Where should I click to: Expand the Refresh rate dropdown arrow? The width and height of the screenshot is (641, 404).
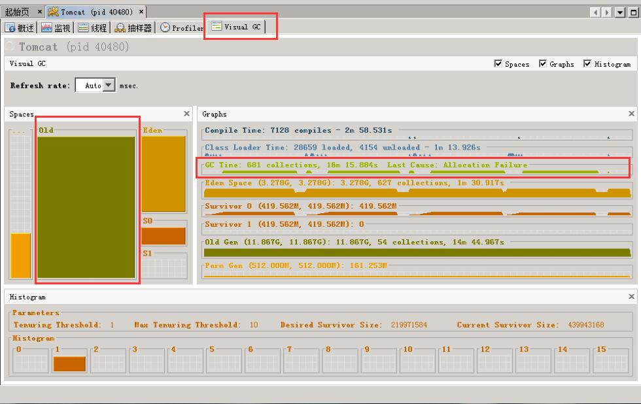tap(109, 86)
